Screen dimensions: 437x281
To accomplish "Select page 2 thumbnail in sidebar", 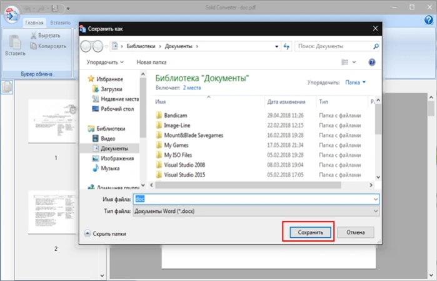I will click(52, 212).
